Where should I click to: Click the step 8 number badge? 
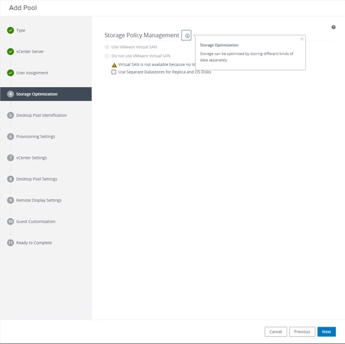(11, 179)
